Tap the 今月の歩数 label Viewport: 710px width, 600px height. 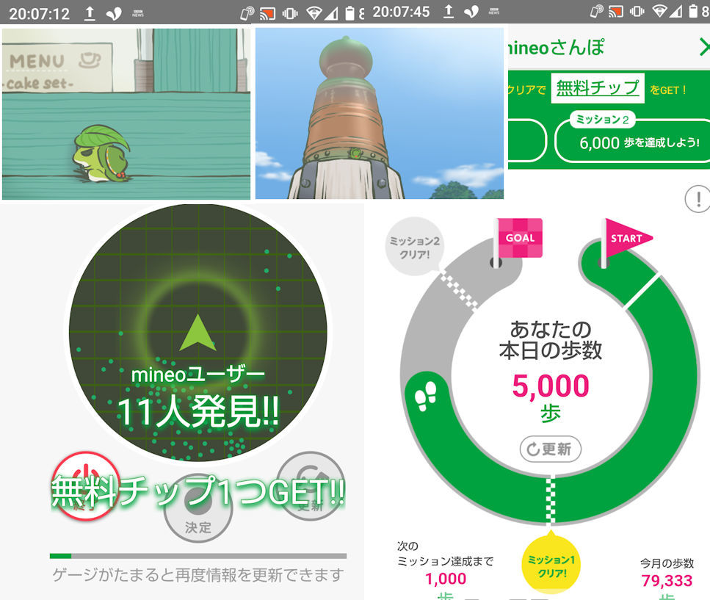pyautogui.click(x=667, y=563)
